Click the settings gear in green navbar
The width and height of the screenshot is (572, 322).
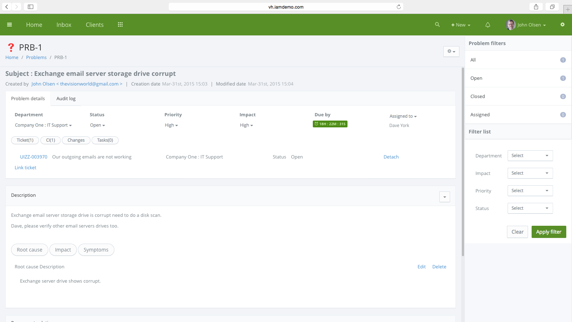562,25
